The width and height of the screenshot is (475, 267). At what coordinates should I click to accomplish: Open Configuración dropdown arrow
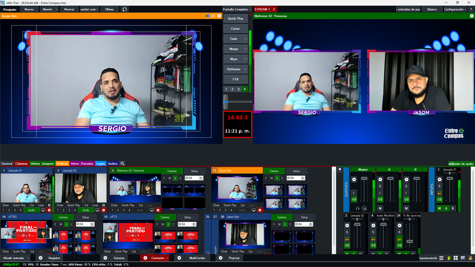click(466, 9)
